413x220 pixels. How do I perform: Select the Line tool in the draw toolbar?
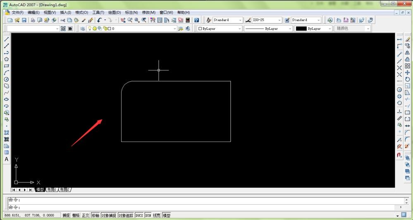7,39
